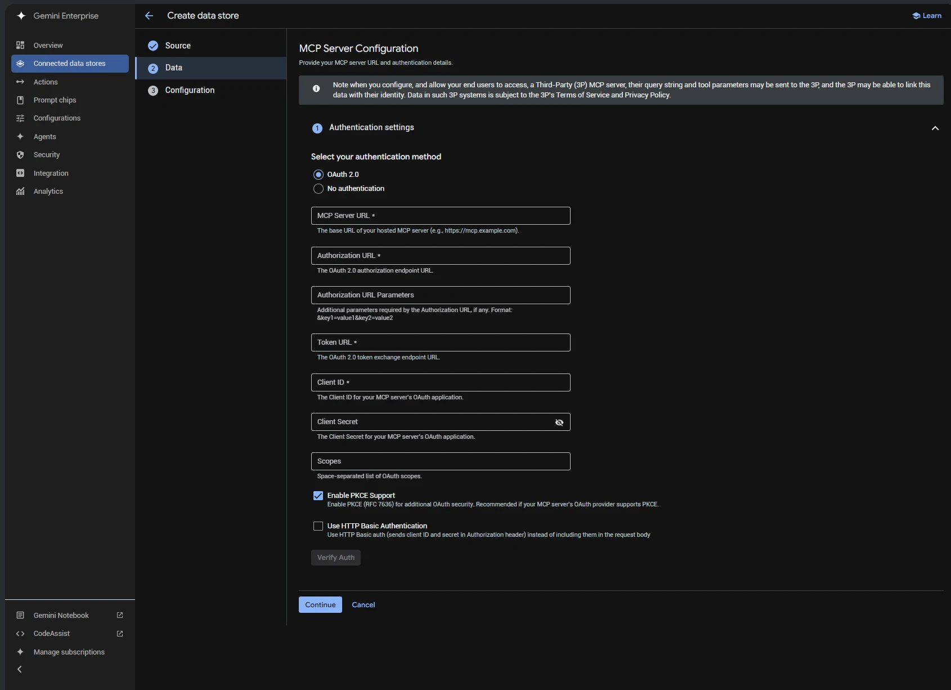
Task: Click the Security shield icon
Action: pyautogui.click(x=20, y=155)
